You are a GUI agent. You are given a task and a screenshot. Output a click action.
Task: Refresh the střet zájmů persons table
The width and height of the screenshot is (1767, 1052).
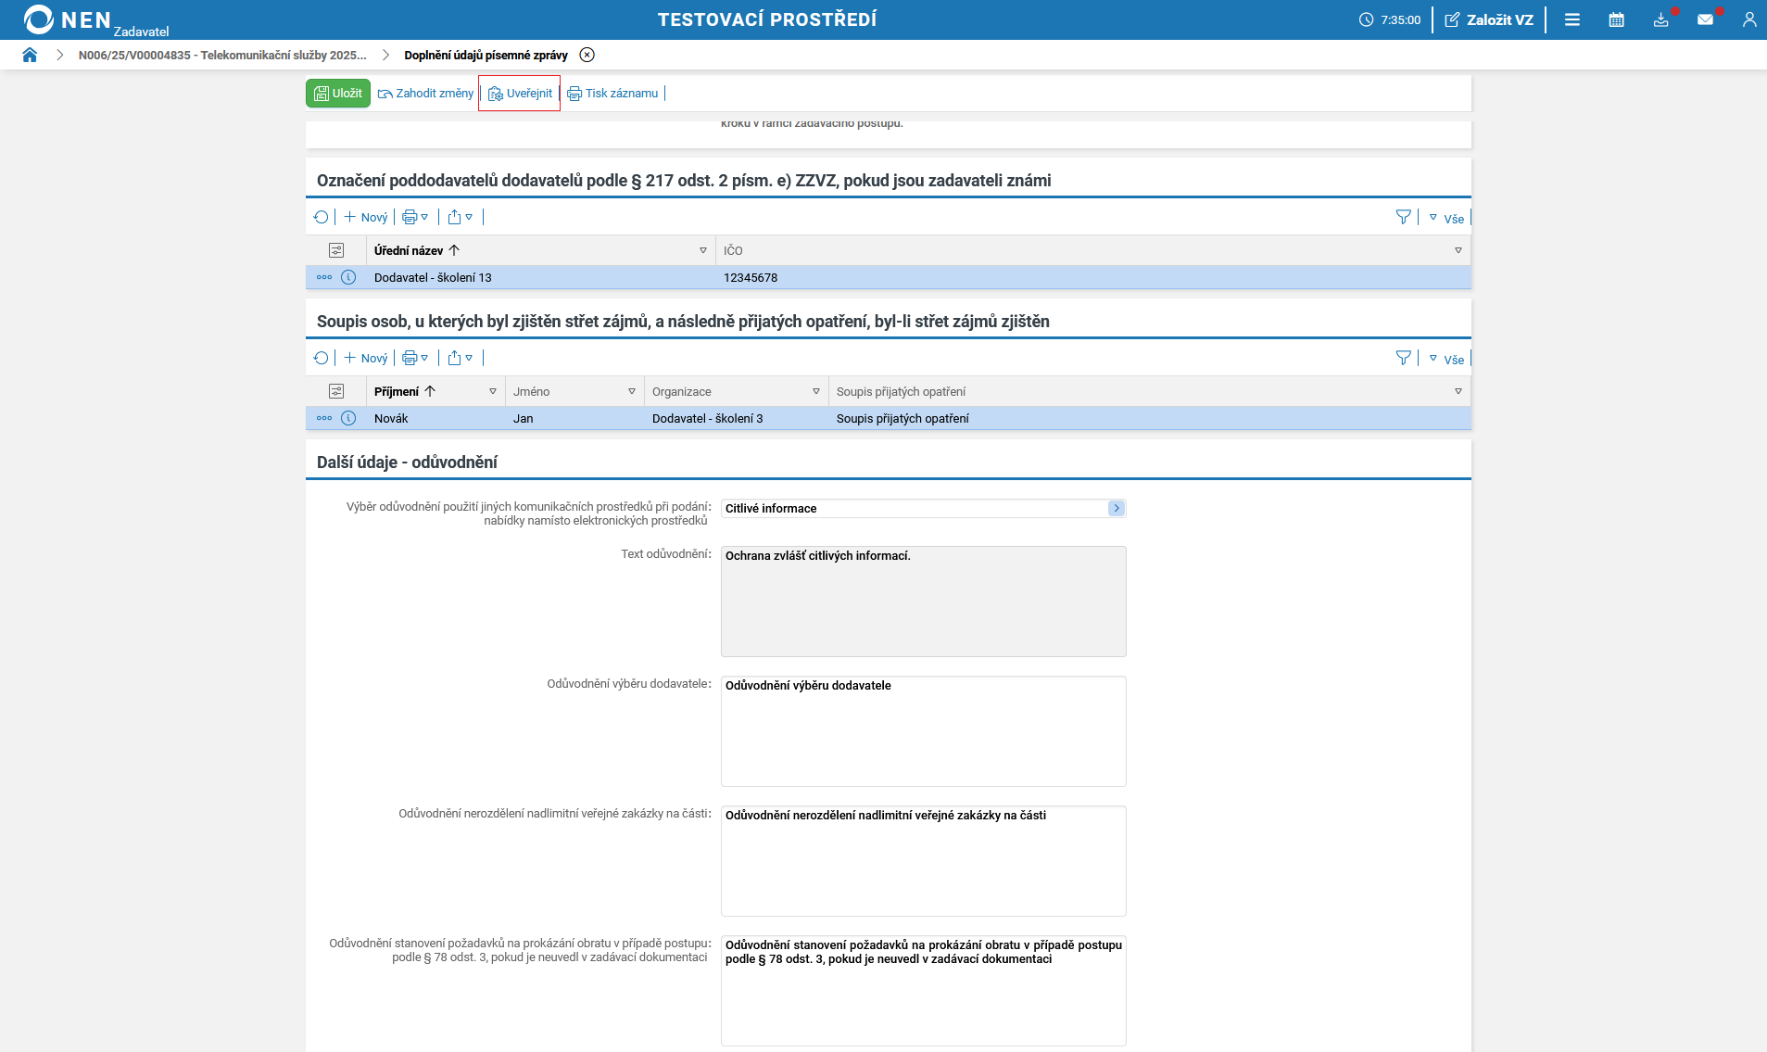(321, 358)
